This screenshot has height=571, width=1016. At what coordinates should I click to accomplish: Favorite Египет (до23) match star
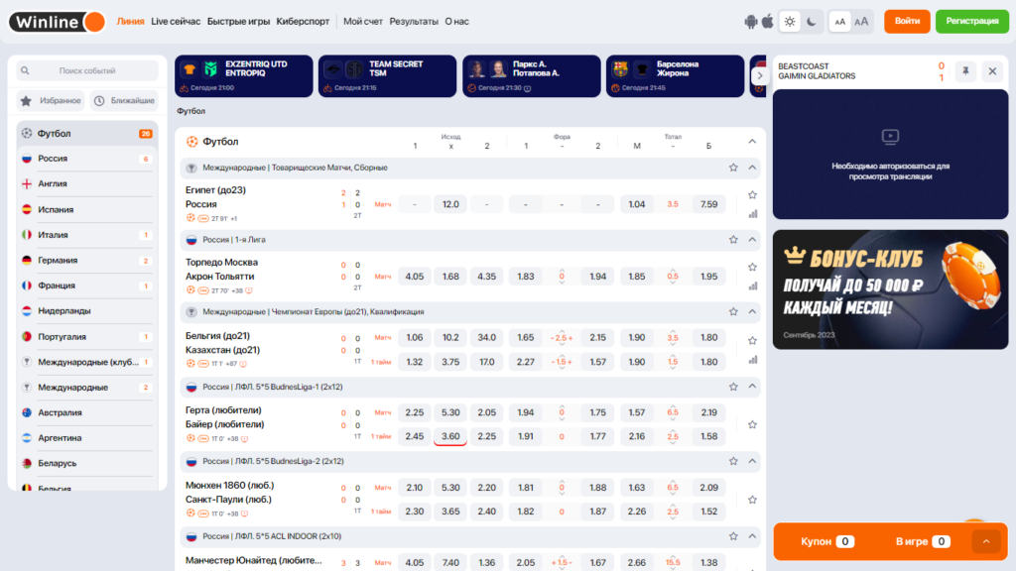[x=752, y=195]
